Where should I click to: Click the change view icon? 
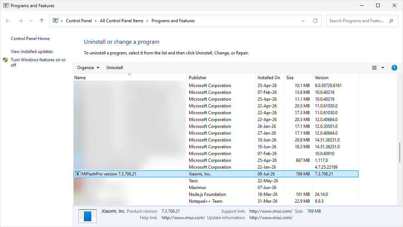[x=374, y=68]
